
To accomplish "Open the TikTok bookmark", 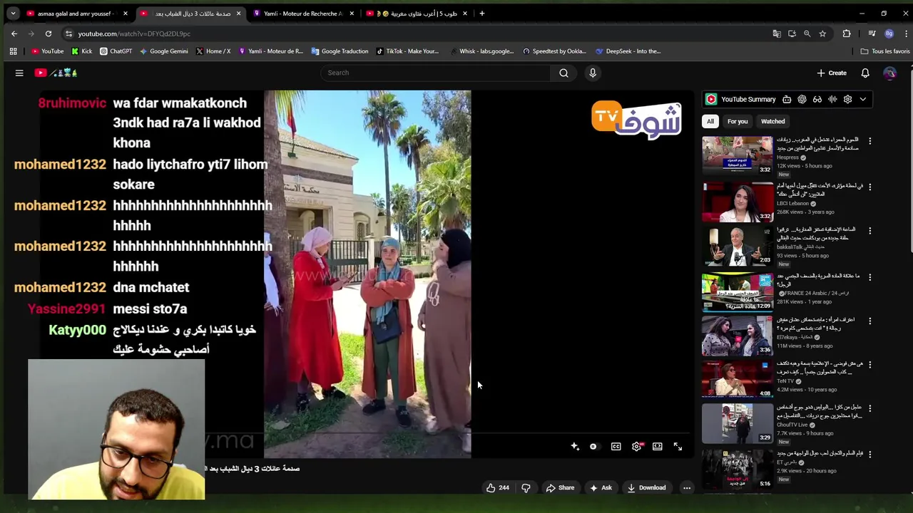I will (407, 51).
